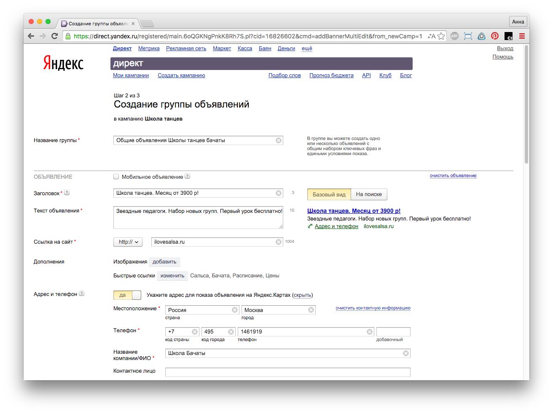Click the help icon beside Мобильное объявление
This screenshot has width=553, height=414.
tap(188, 177)
